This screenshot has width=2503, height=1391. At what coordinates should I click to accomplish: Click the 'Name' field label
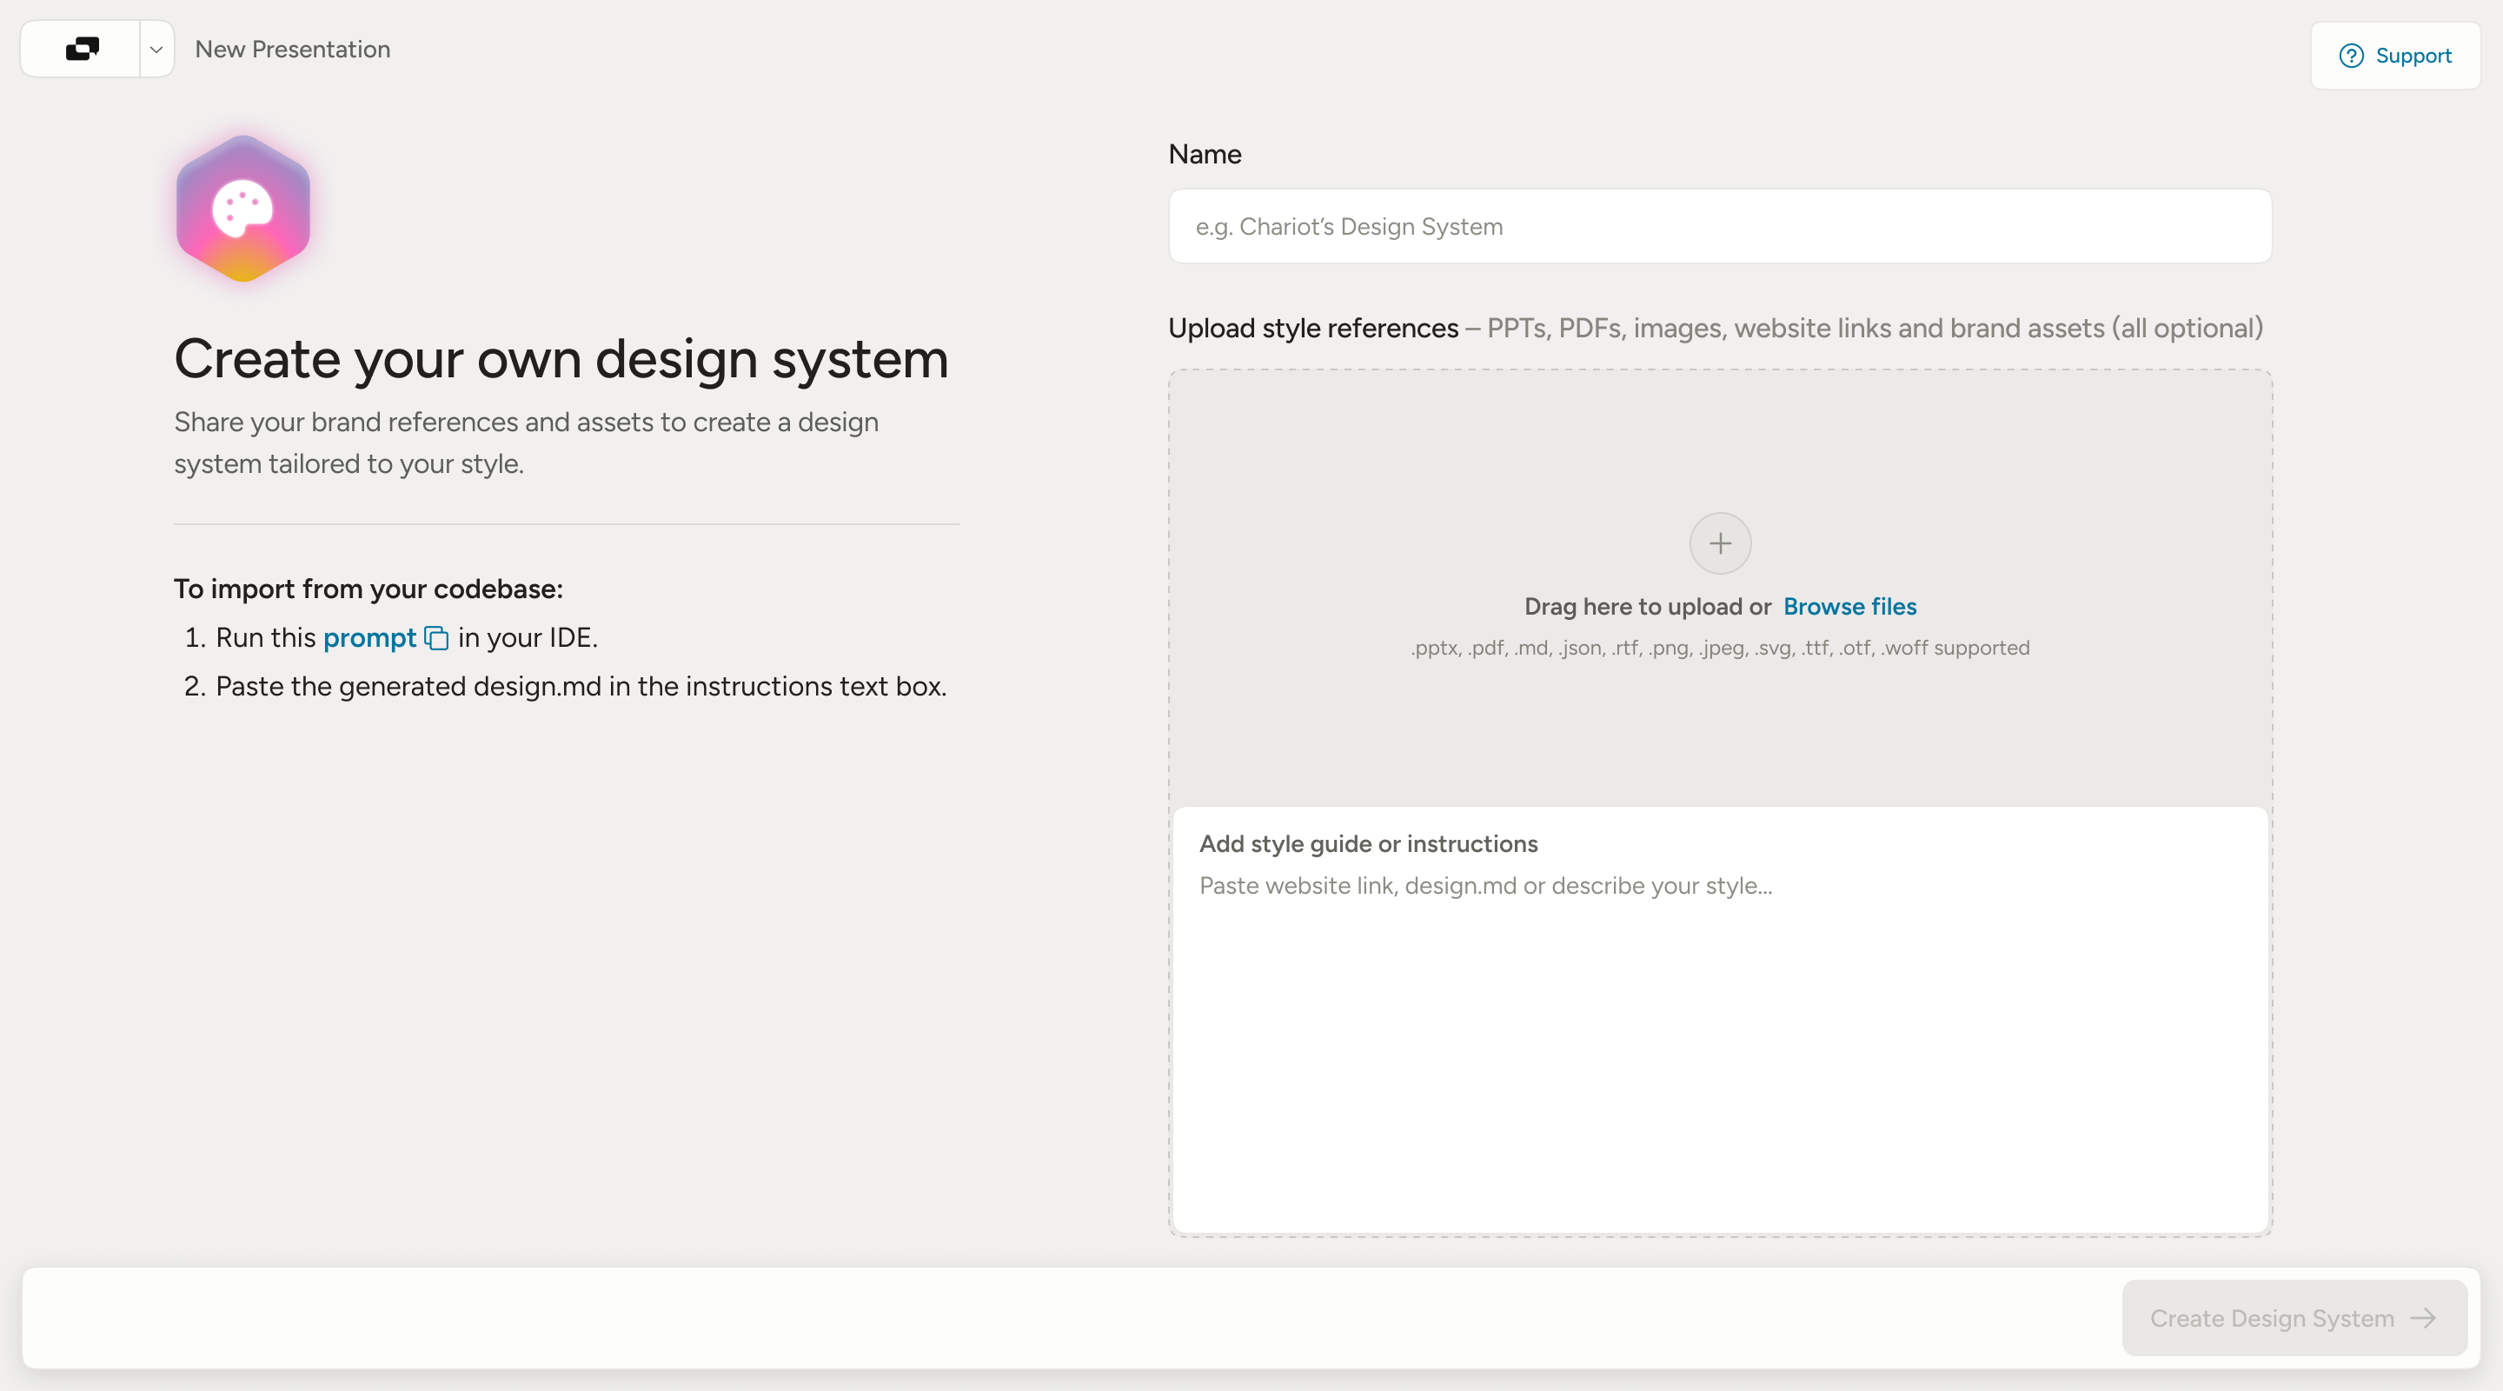point(1205,155)
